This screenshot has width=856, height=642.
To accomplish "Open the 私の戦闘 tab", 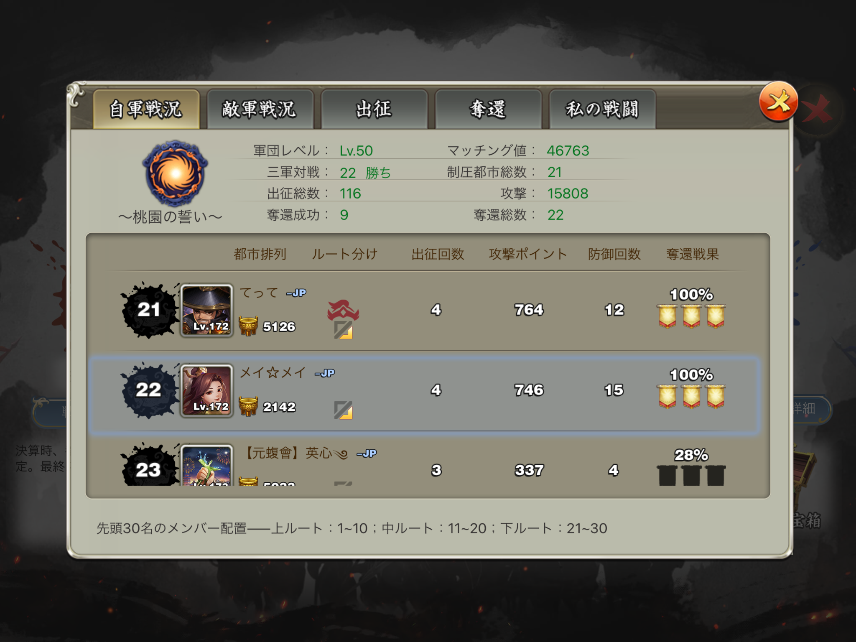I will coord(602,109).
